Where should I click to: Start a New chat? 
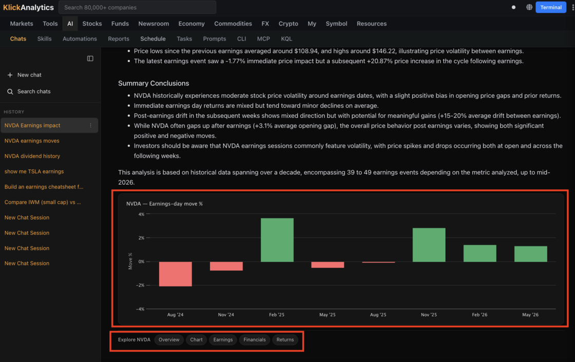[x=29, y=75]
